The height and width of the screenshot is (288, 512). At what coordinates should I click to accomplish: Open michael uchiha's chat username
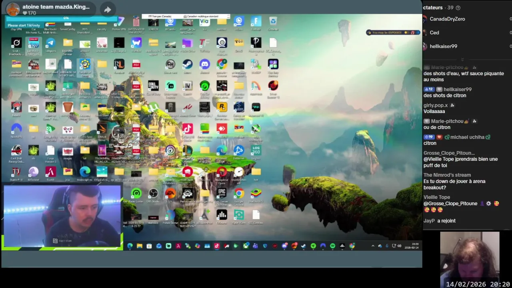tap(467, 137)
